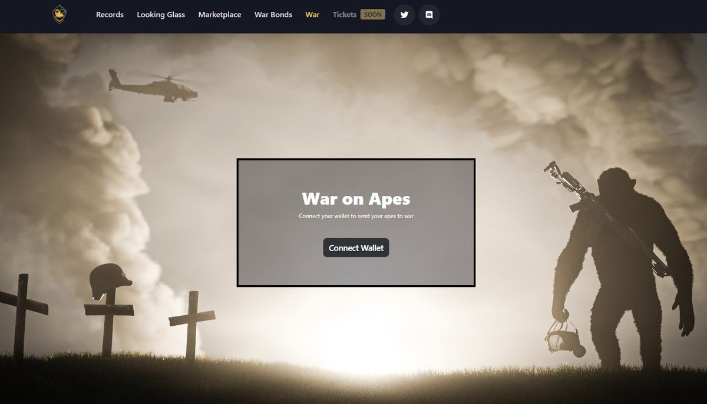Click the Connect Wallet button
707x404 pixels.
pos(355,248)
